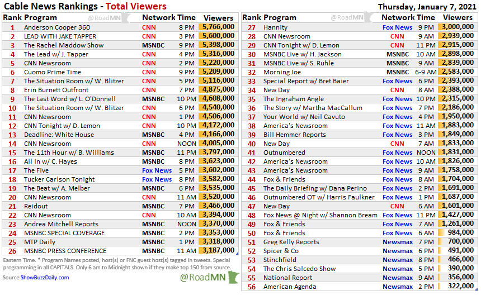Screen dimensions: 481x295
Task: Select the 2,583,000 viewers cell
Action: pos(458,72)
